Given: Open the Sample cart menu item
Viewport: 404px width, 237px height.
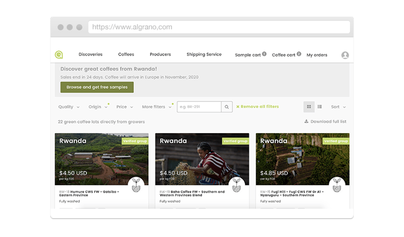Looking at the screenshot, I should [248, 55].
